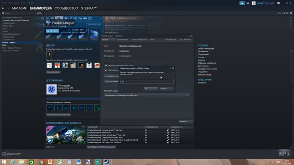Click ПОКАЗАТЬ ВСЕ ДОСТИЖЕНИЯ button

coord(58,115)
